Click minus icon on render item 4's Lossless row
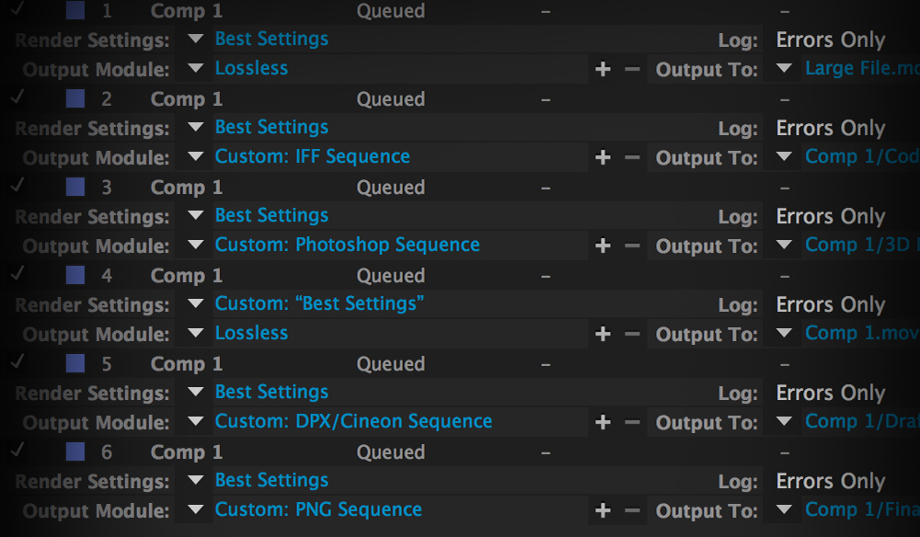Viewport: 920px width, 537px height. tap(632, 335)
